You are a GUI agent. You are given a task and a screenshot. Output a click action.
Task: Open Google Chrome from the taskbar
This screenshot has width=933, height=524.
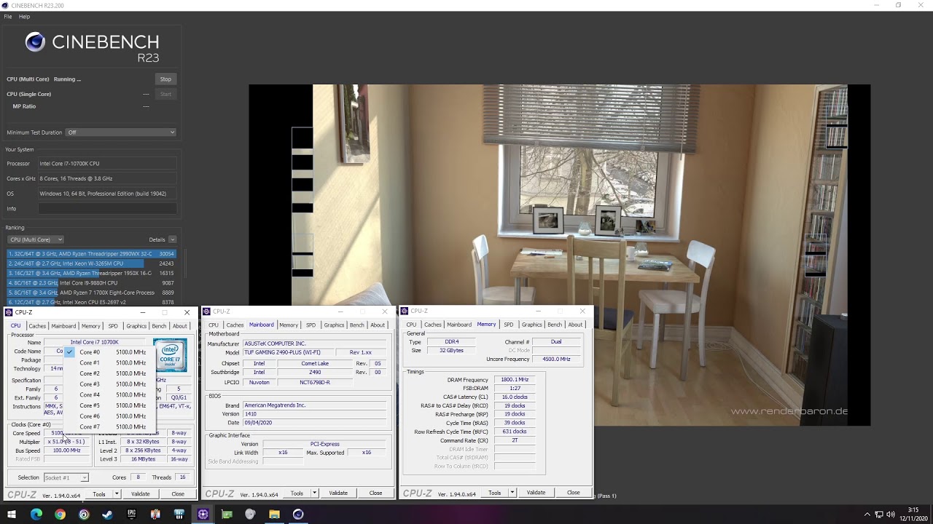pyautogui.click(x=60, y=514)
